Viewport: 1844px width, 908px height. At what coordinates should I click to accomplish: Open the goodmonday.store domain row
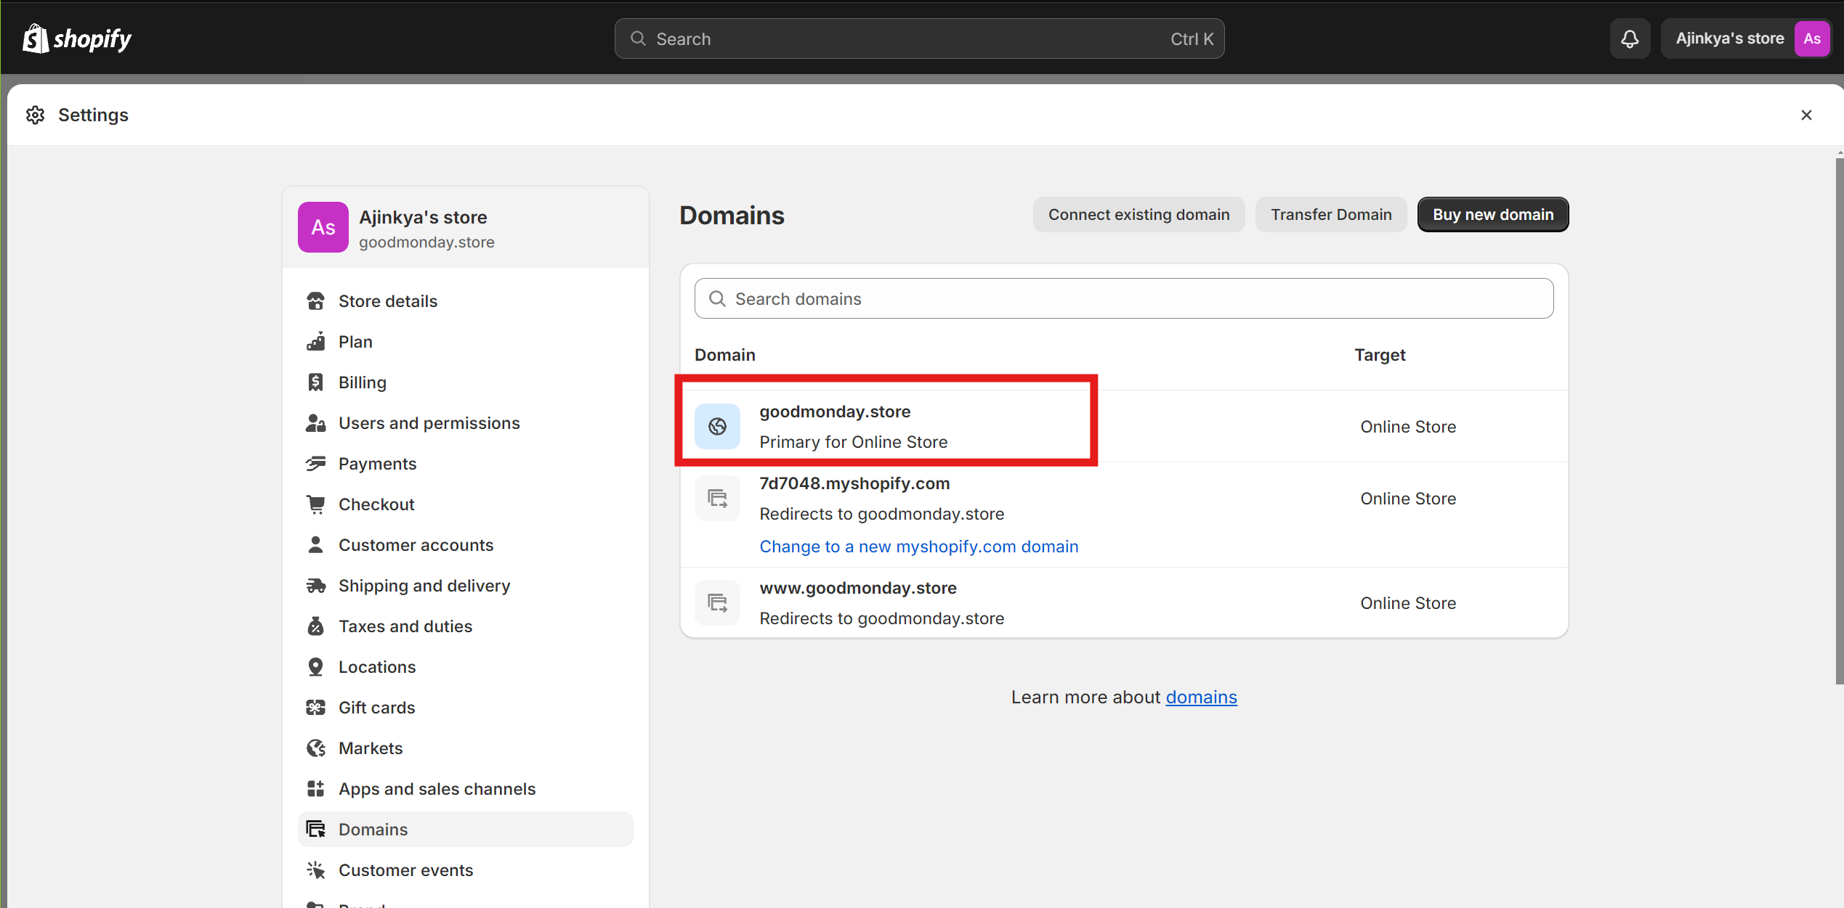tap(1123, 427)
